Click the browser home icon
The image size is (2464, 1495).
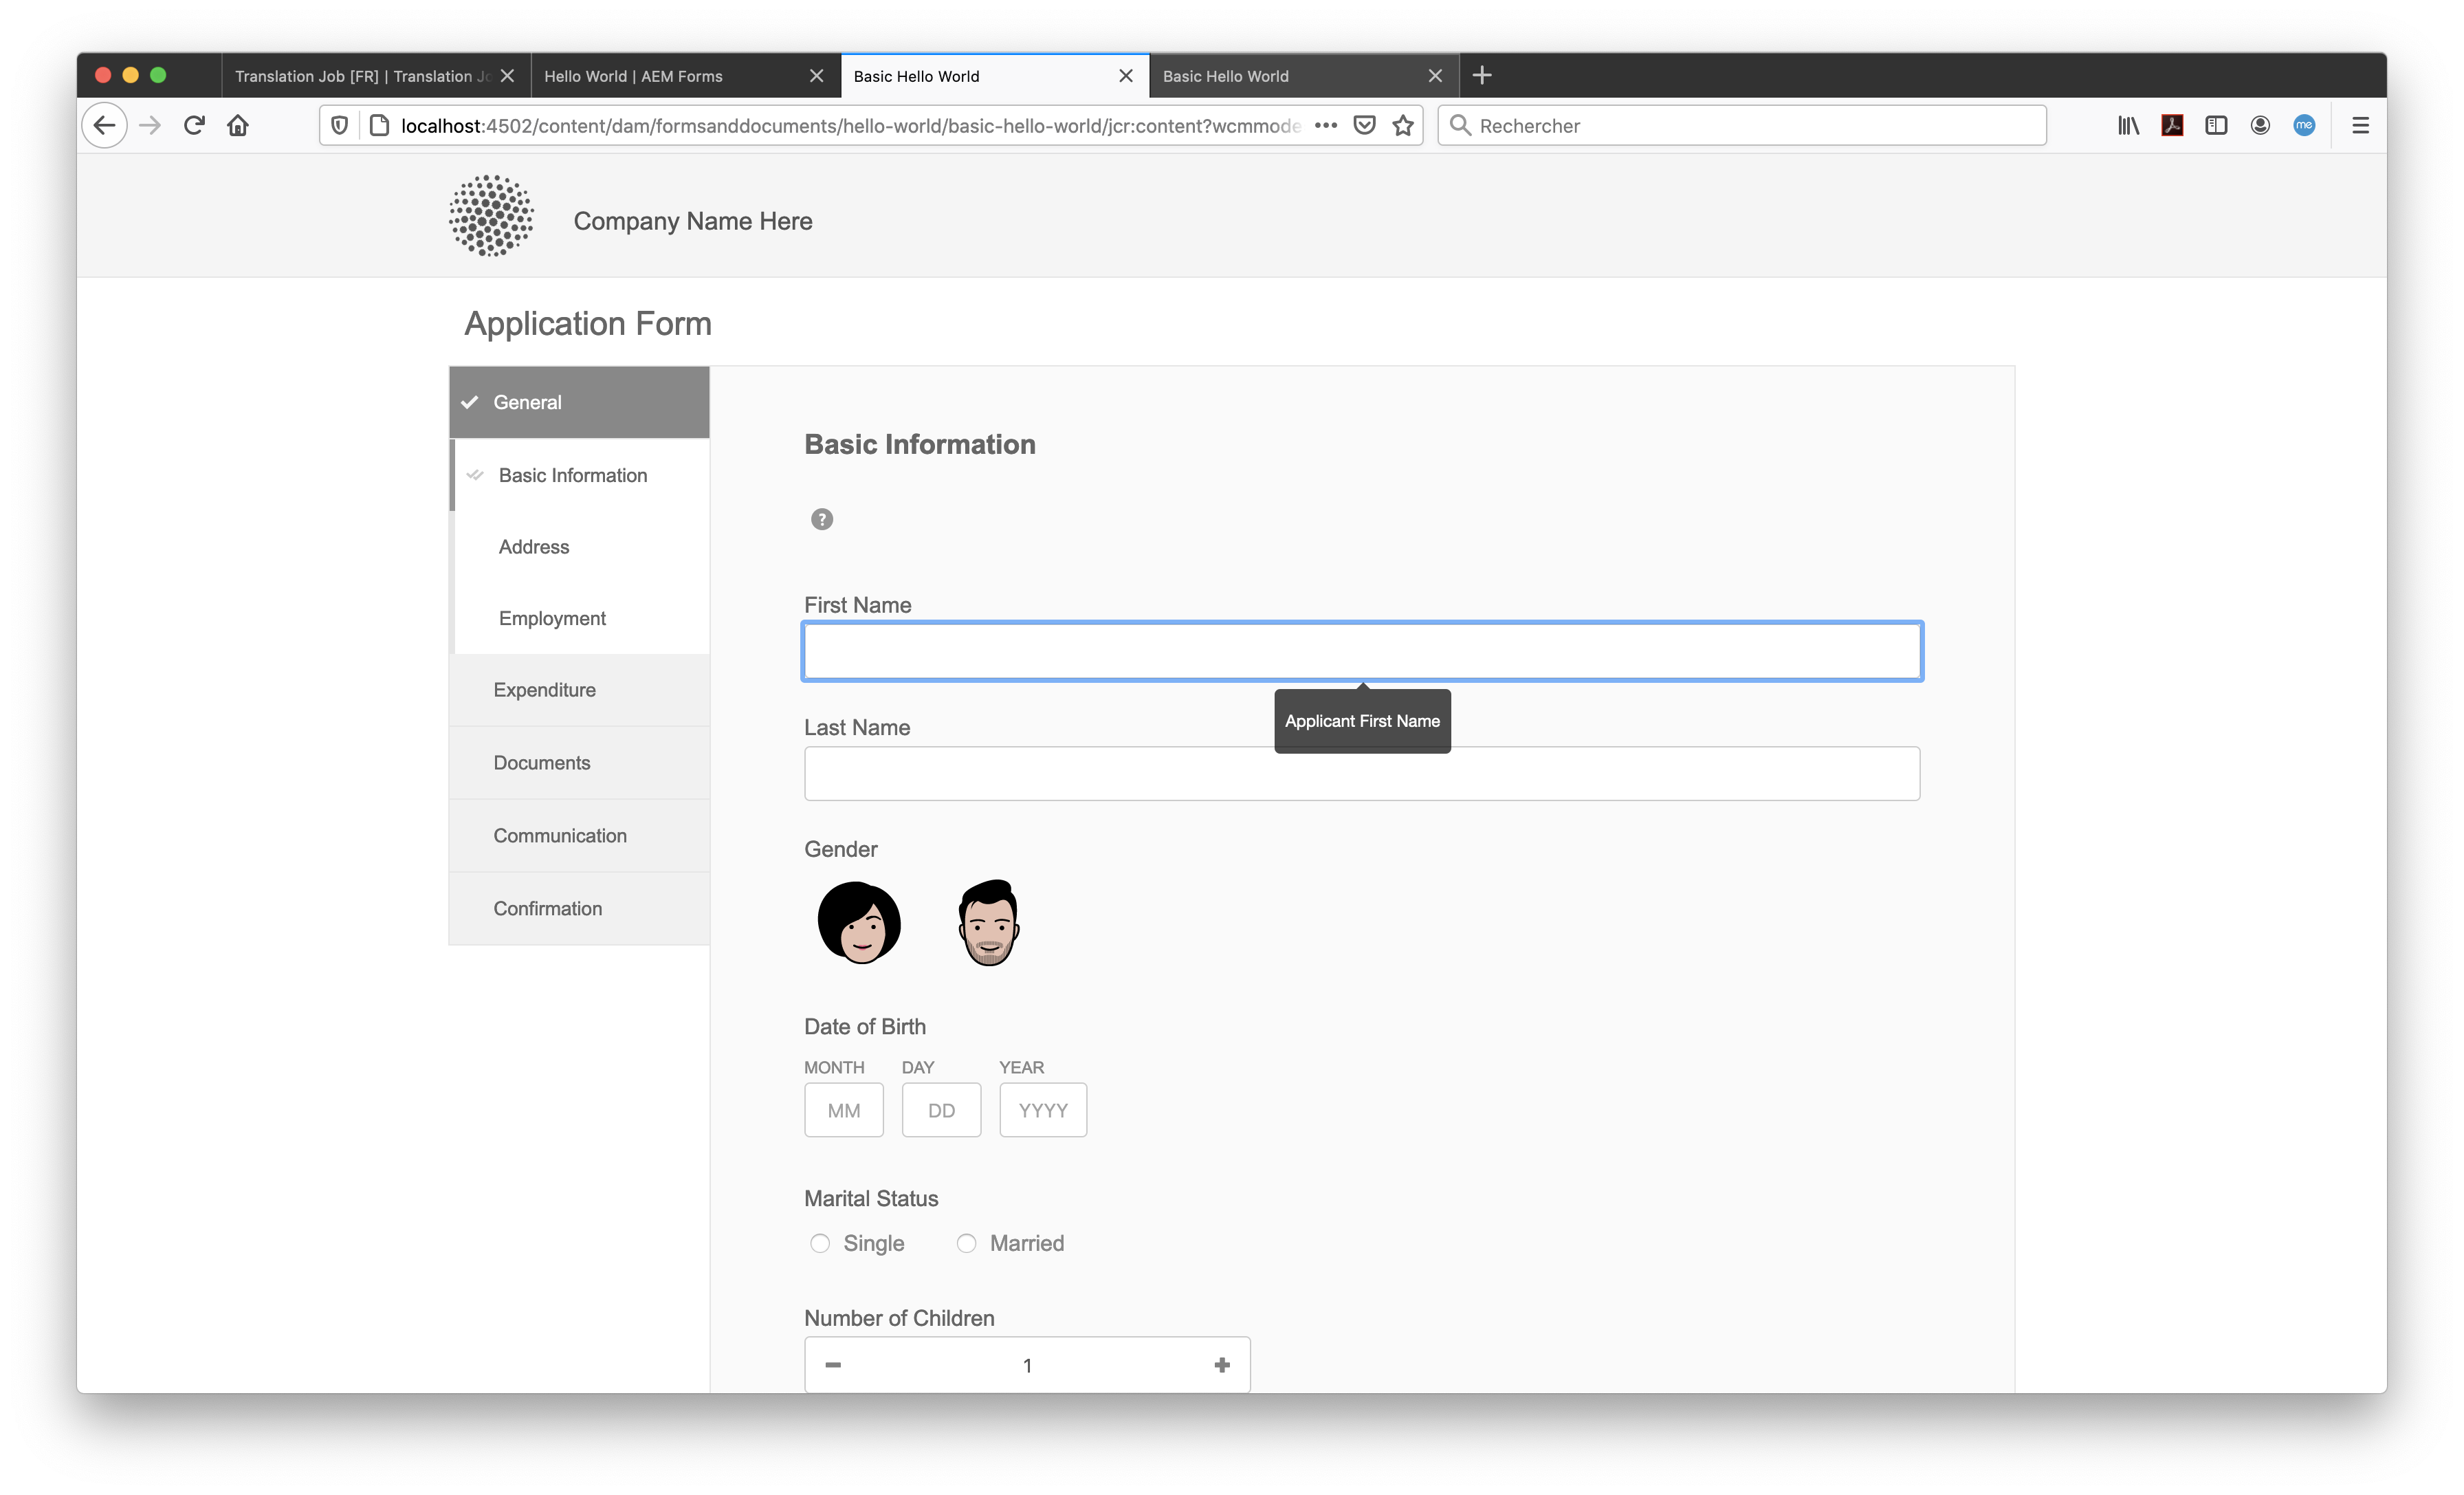(238, 125)
